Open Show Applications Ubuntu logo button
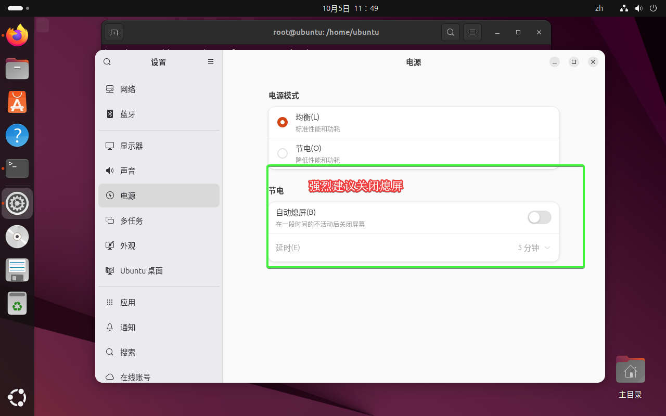666x416 pixels. click(17, 398)
